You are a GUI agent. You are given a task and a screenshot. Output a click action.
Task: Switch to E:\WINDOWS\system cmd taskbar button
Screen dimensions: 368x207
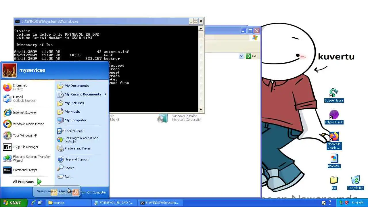[x=161, y=203]
